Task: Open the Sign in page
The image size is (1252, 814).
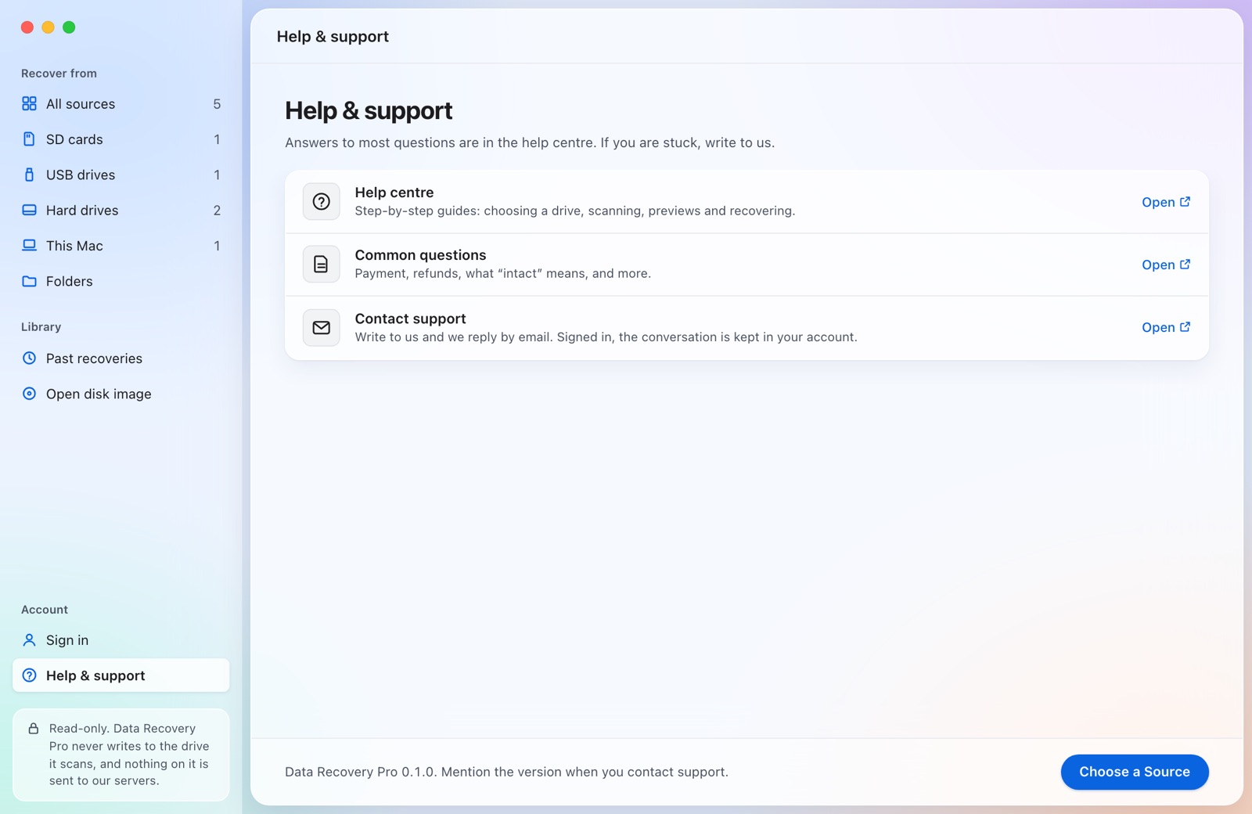Action: tap(121, 640)
